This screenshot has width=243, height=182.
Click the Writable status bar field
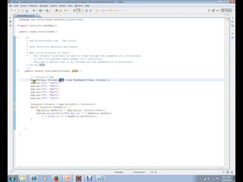(x=119, y=172)
